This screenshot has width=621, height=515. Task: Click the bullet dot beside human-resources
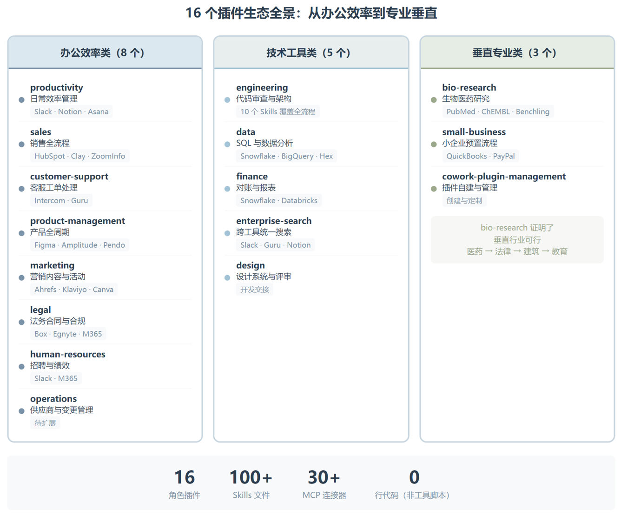click(21, 367)
